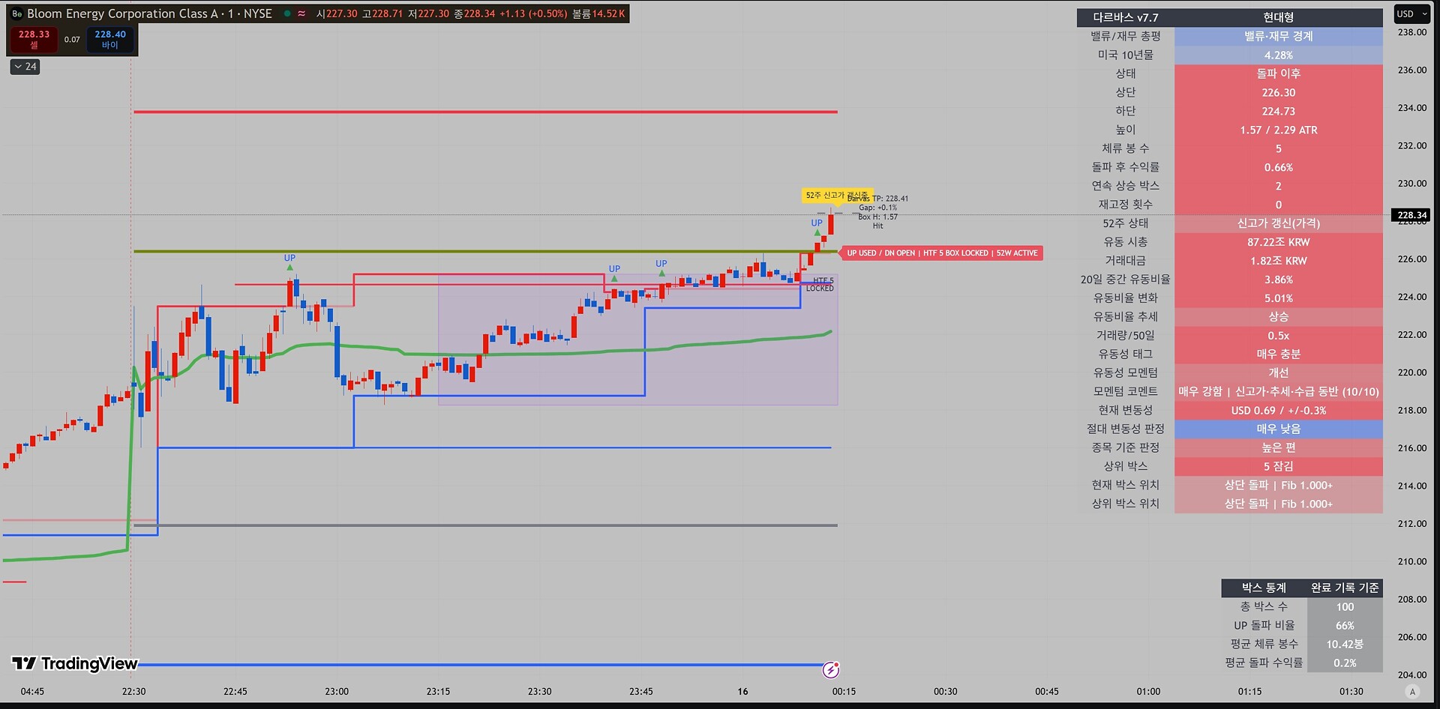Toggle auto scale with the A button

(x=1412, y=692)
